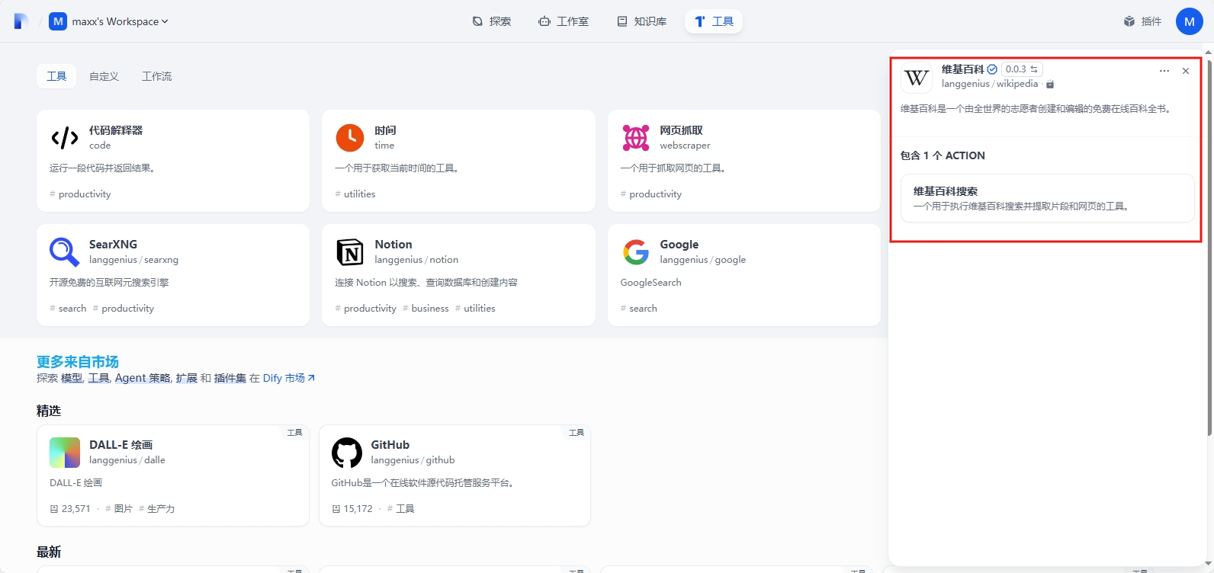Open the 网页抓取 tool card title
The image size is (1214, 573).
point(681,130)
